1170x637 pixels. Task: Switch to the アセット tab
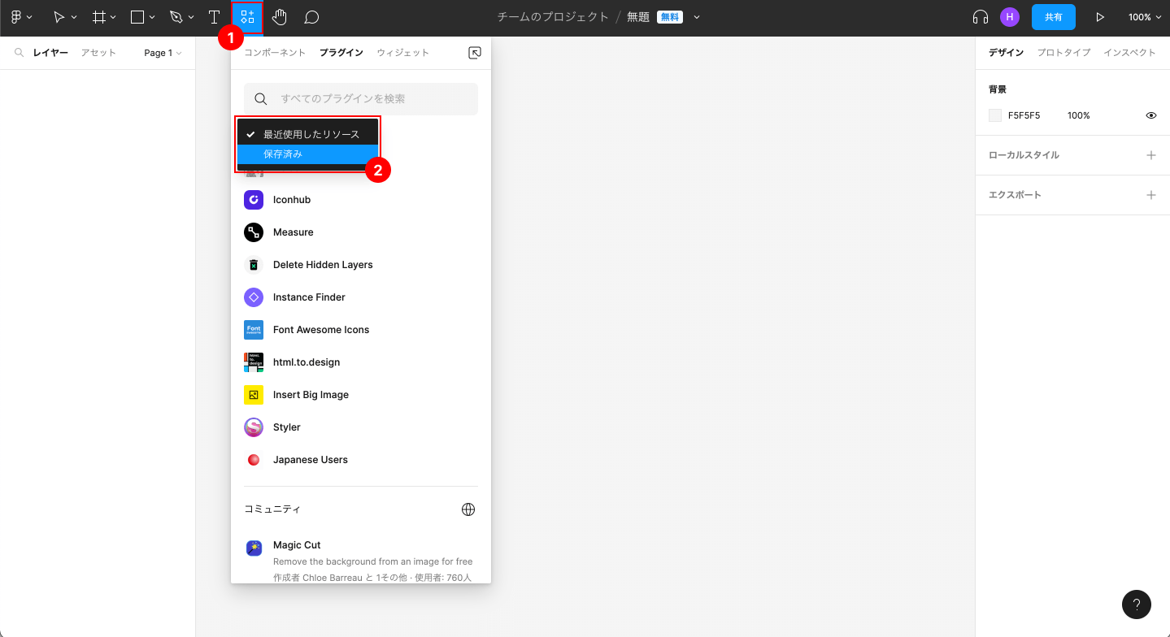(98, 53)
